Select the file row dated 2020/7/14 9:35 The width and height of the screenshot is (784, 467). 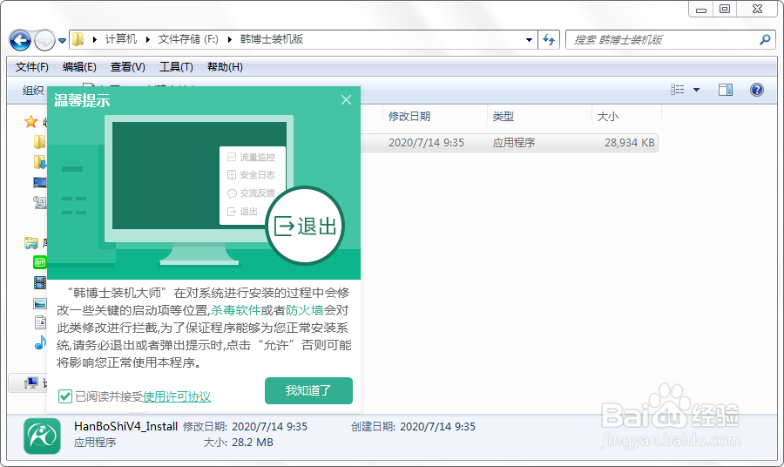pyautogui.click(x=509, y=143)
